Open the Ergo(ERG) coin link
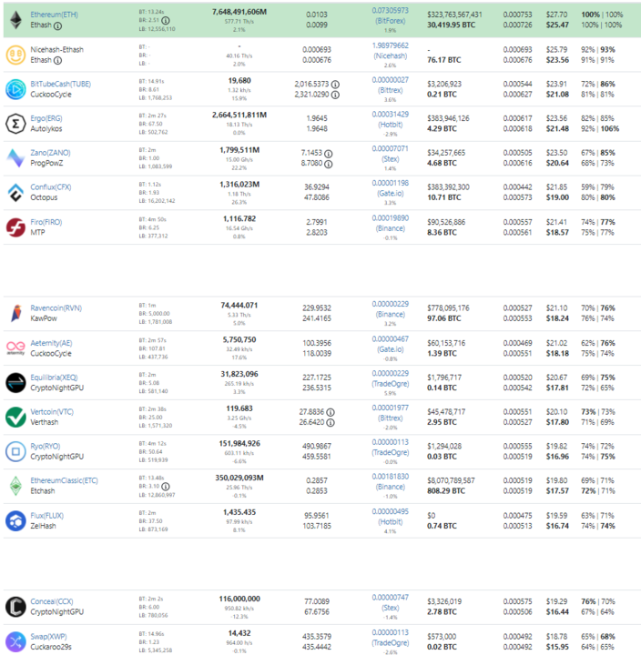 coord(46,118)
